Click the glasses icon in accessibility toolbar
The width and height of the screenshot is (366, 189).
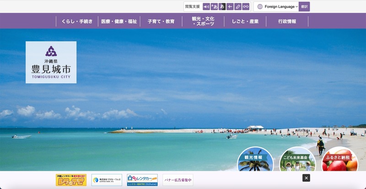pos(246,6)
